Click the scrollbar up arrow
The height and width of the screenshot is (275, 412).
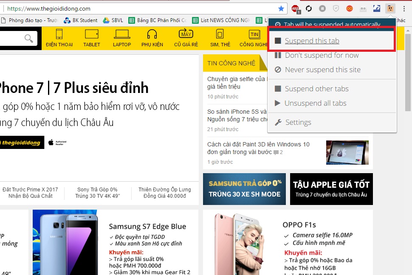tap(408, 31)
